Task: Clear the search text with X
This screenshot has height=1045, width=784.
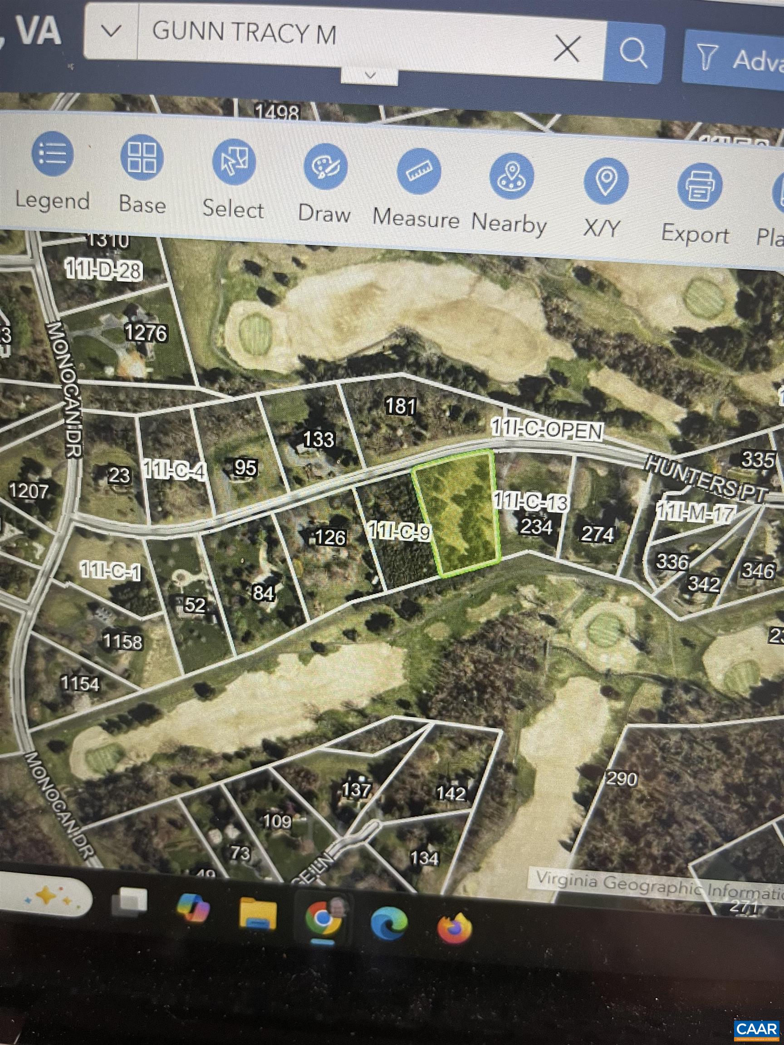Action: (566, 49)
